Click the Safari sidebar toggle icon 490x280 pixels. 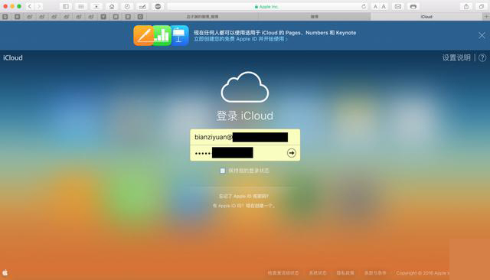(x=66, y=6)
